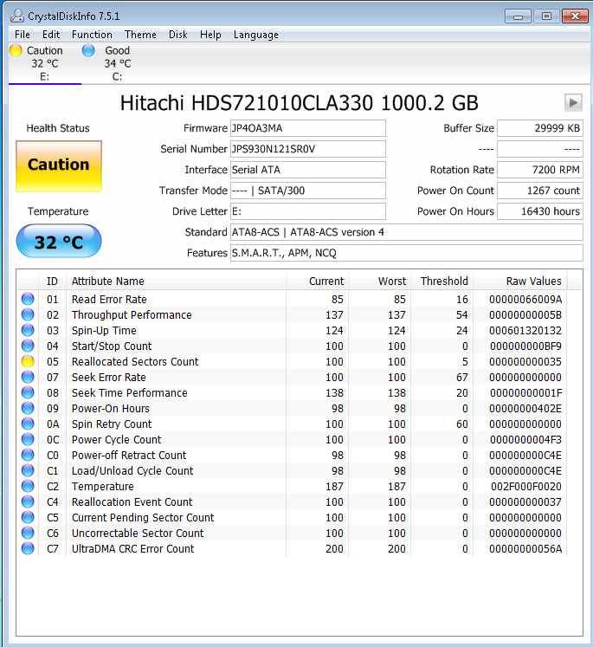Viewport: 593px width, 647px height.
Task: Click the Buffer Size value 29999 KB
Action: click(x=540, y=128)
